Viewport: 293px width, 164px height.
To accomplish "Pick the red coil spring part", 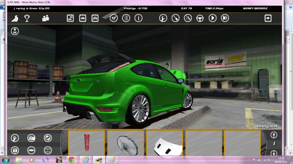I will coord(86,143).
